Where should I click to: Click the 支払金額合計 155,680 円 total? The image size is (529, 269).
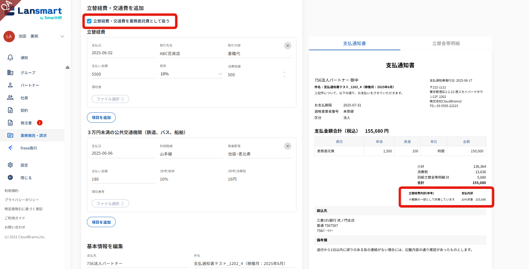352,131
